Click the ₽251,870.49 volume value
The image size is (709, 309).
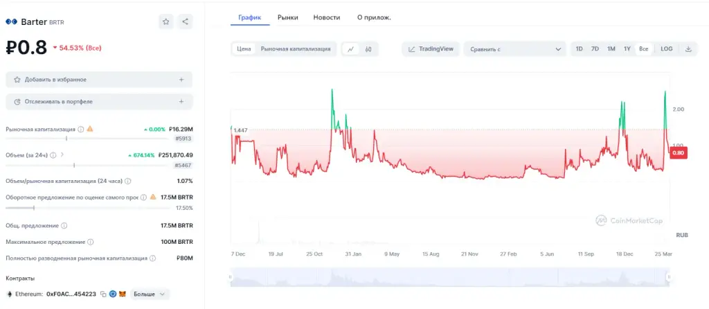pos(176,155)
